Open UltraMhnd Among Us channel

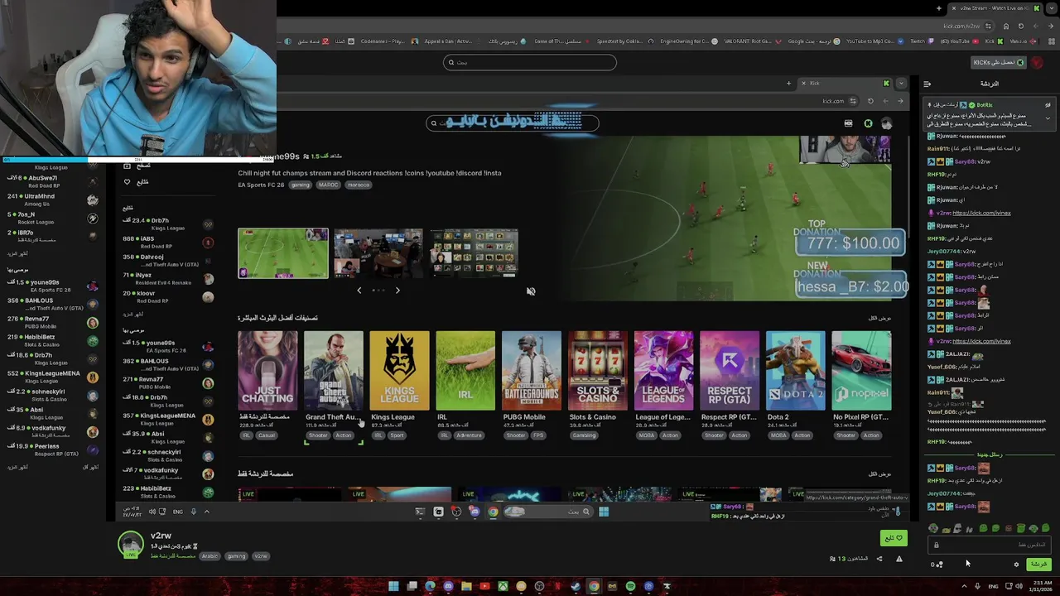tap(52, 199)
